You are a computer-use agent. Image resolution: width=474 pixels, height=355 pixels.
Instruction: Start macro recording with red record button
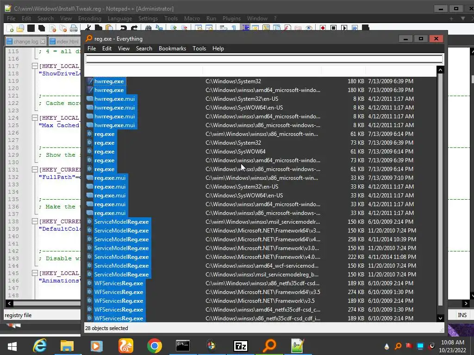tap(323, 28)
